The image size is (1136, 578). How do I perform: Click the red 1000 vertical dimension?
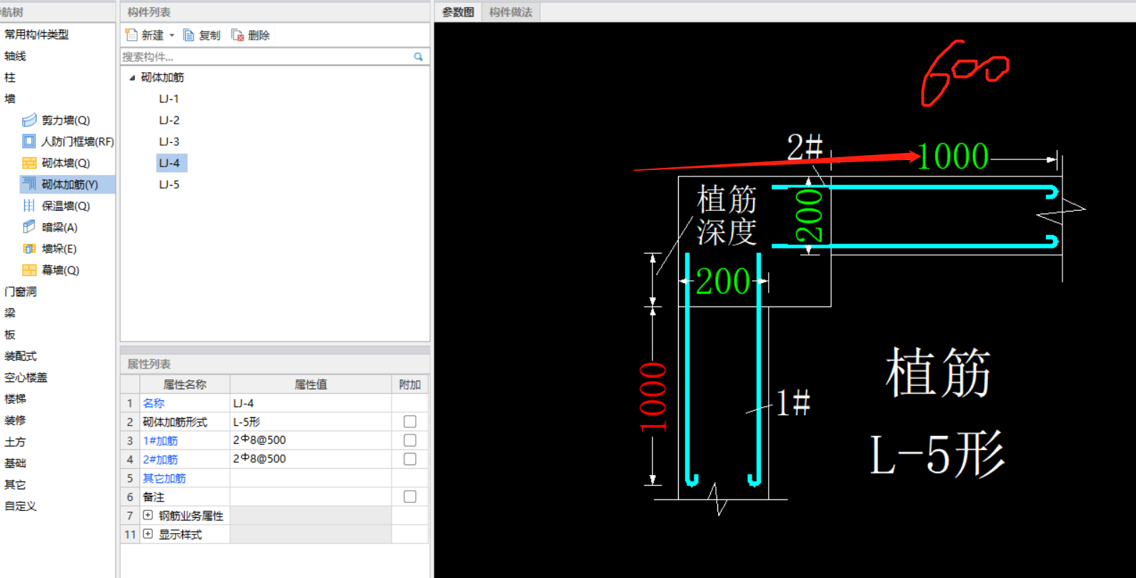pyautogui.click(x=652, y=397)
